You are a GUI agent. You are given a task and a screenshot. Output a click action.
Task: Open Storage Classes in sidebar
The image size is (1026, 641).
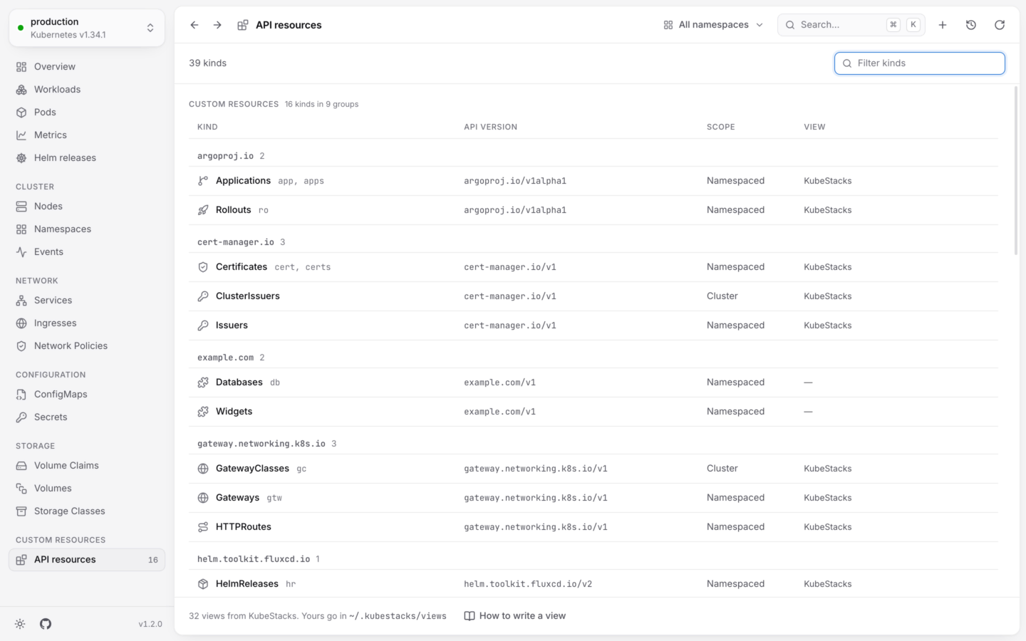point(87,511)
